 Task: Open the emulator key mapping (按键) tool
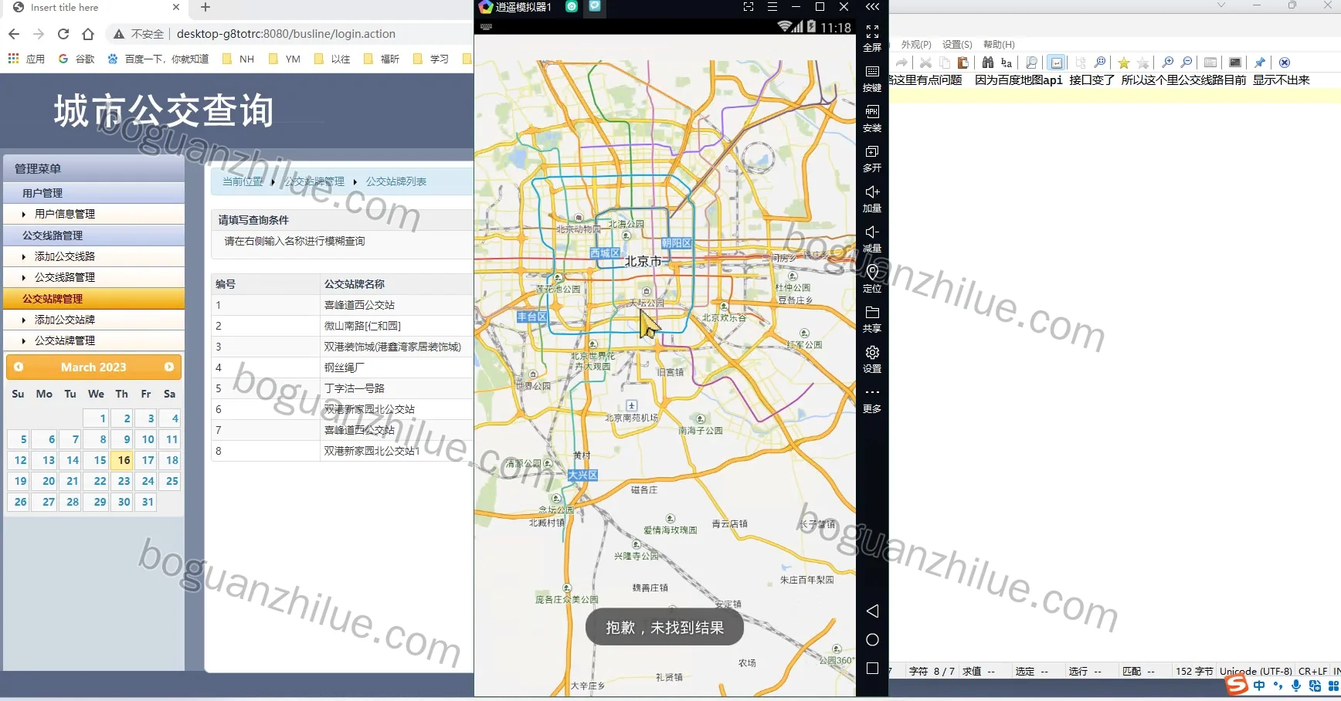(872, 72)
